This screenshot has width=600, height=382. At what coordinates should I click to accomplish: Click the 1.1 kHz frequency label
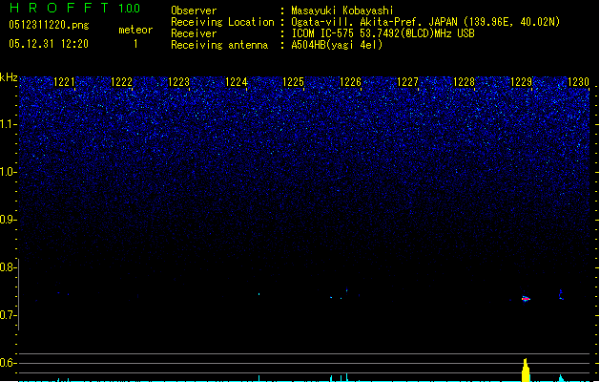coord(8,124)
